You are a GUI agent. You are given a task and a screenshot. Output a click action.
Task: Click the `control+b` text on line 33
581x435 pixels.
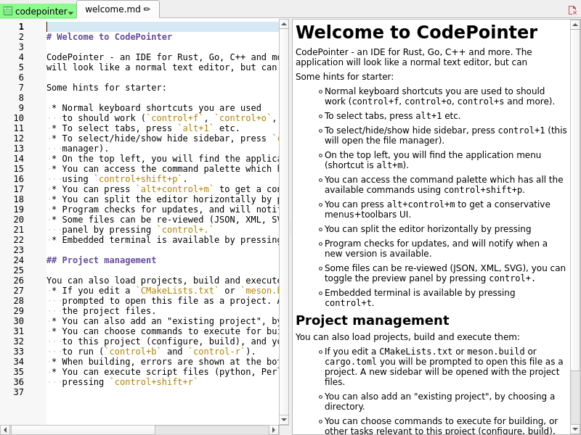coord(133,352)
